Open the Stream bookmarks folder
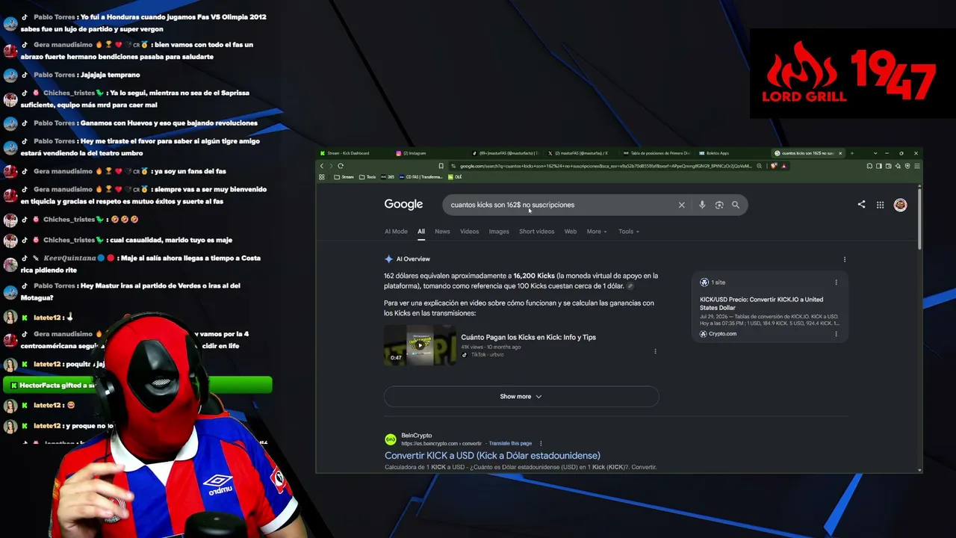Image resolution: width=956 pixels, height=538 pixels. click(x=345, y=177)
